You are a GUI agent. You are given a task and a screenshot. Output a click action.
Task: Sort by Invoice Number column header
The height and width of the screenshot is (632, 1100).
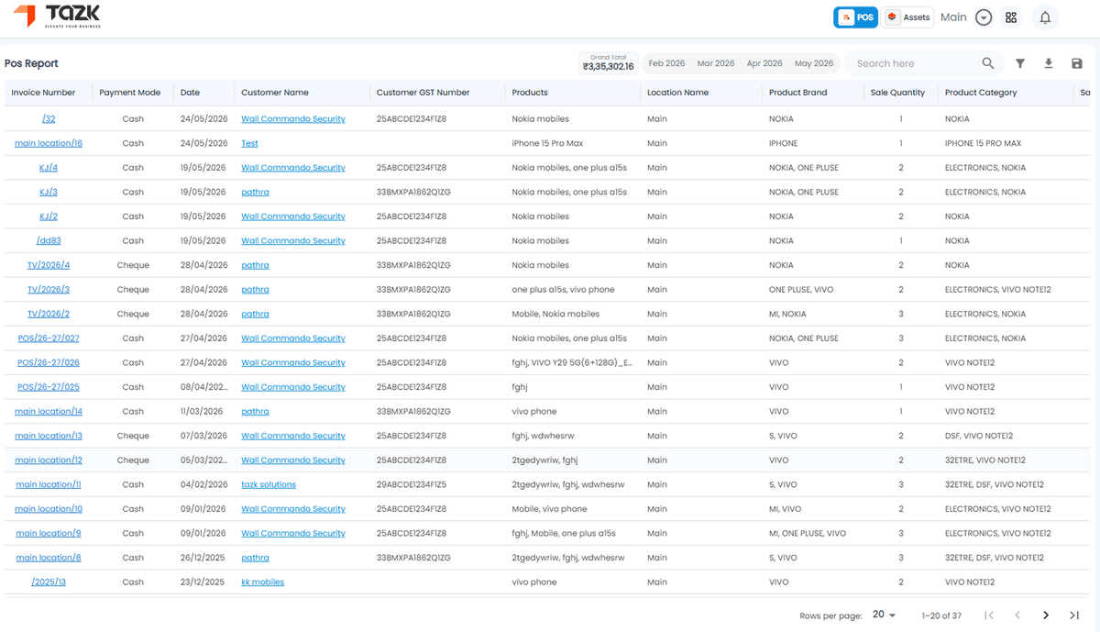[43, 93]
